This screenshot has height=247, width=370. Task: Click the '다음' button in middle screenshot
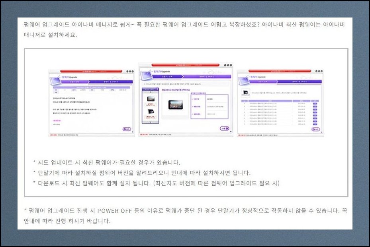[x=224, y=128]
